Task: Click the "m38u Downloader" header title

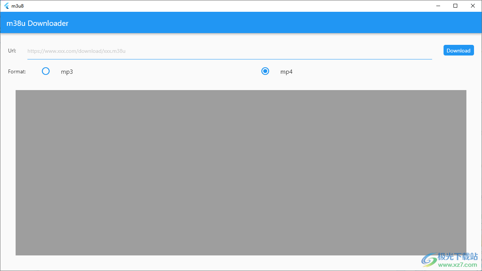Action: (x=38, y=23)
